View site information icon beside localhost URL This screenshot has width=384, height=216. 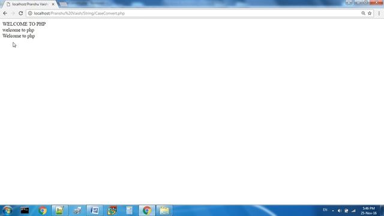[x=30, y=13]
